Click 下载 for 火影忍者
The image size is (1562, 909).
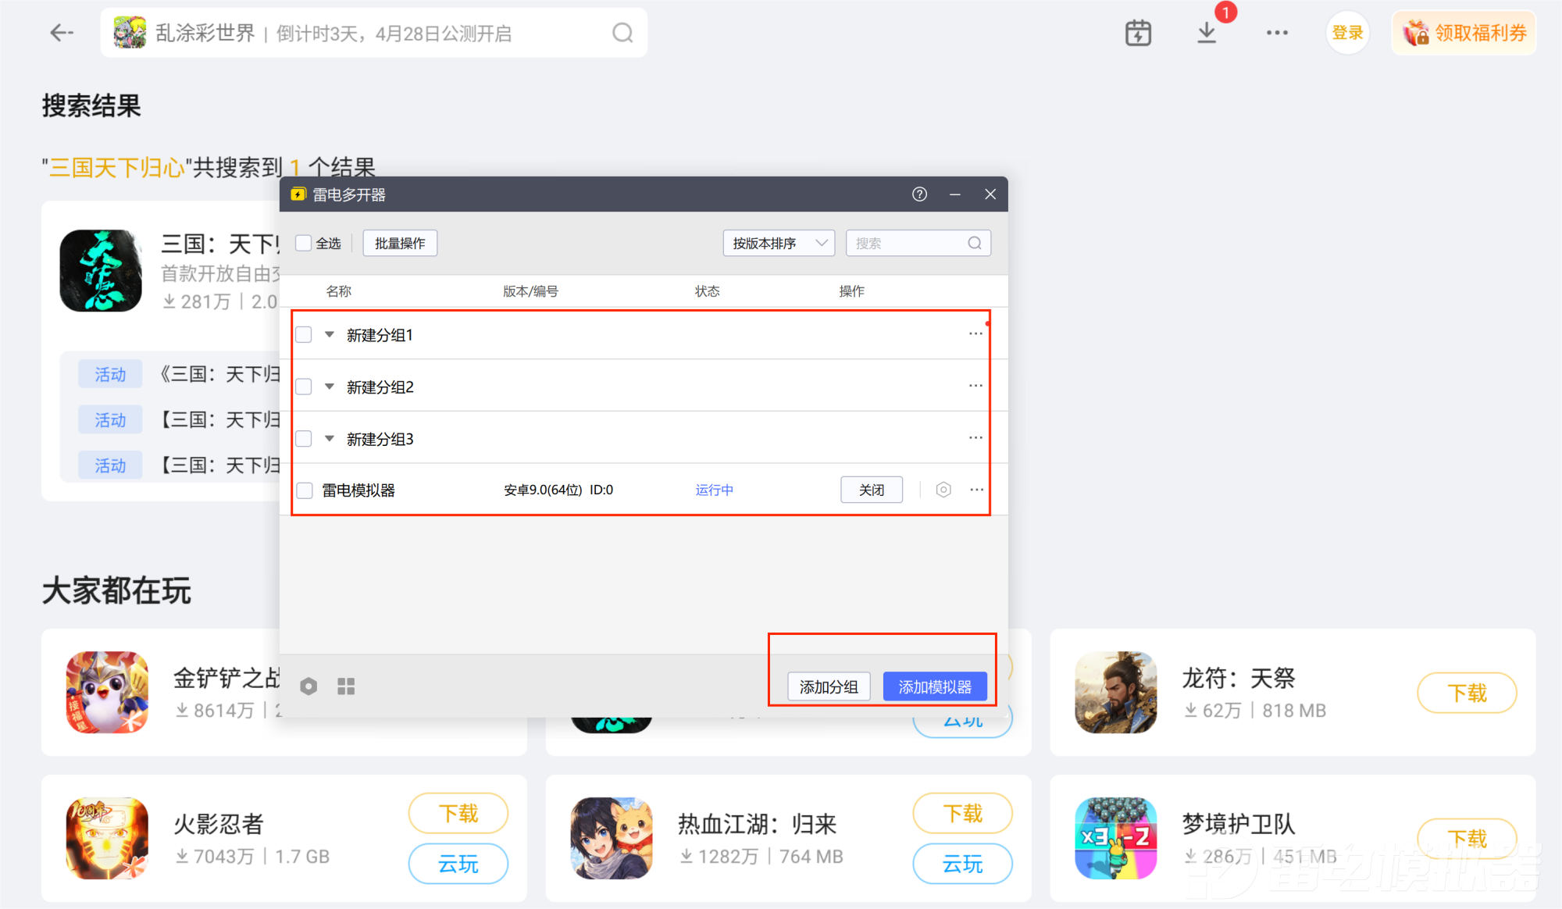click(458, 814)
